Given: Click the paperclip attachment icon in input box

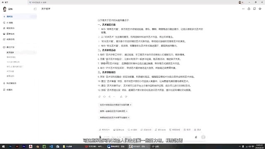Looking at the screenshot, I should pos(100,137).
